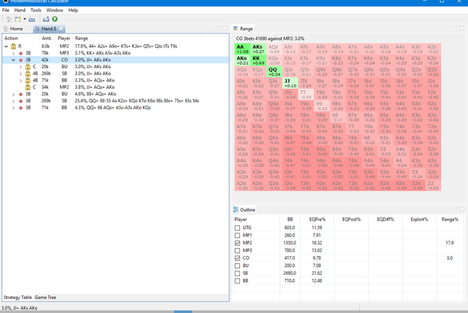Click the lock icon on the BU call row
468x313 pixels.
[28, 67]
